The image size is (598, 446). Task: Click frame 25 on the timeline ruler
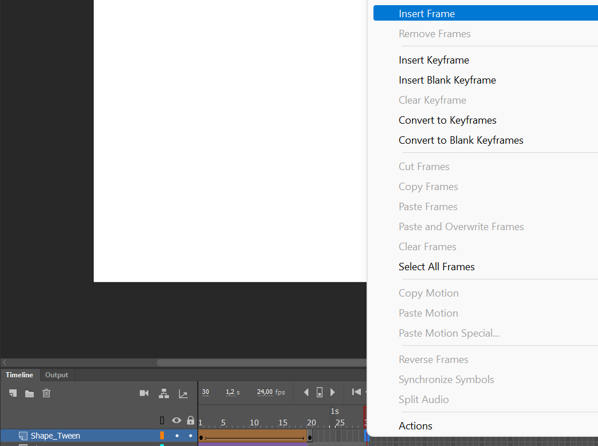click(340, 423)
